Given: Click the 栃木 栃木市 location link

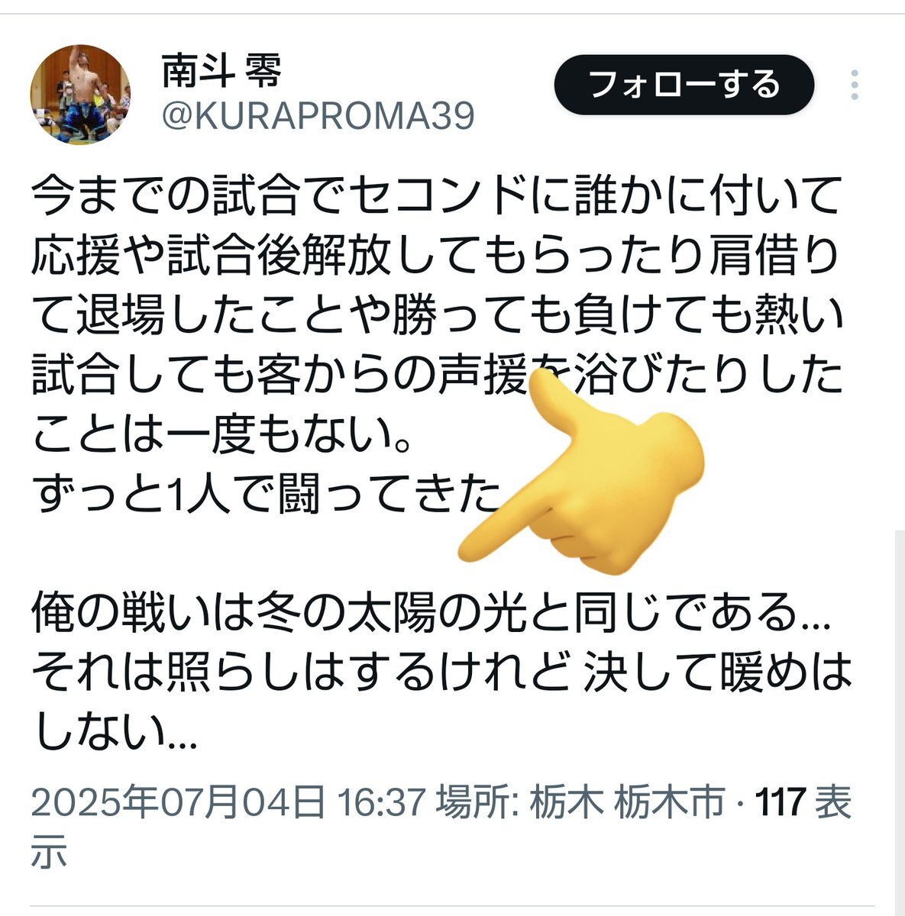Looking at the screenshot, I should tap(627, 803).
